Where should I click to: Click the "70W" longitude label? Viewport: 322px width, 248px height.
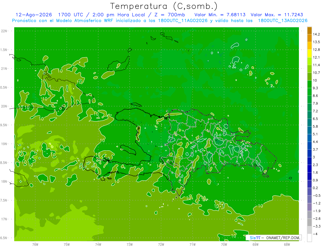pos(224,244)
